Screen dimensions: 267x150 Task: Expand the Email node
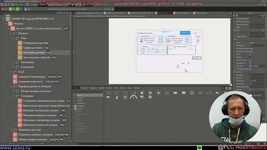(11, 72)
